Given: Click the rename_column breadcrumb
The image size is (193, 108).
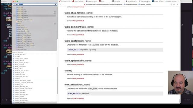Looking at the screenshot, I should [x=145, y=4].
